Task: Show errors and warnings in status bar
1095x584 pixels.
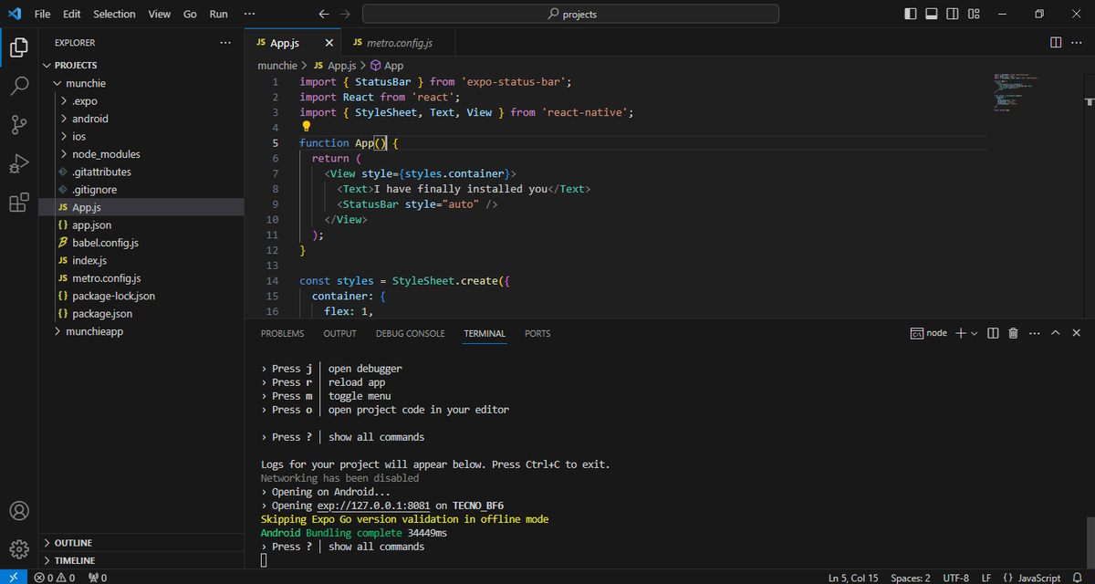Action: pyautogui.click(x=55, y=578)
